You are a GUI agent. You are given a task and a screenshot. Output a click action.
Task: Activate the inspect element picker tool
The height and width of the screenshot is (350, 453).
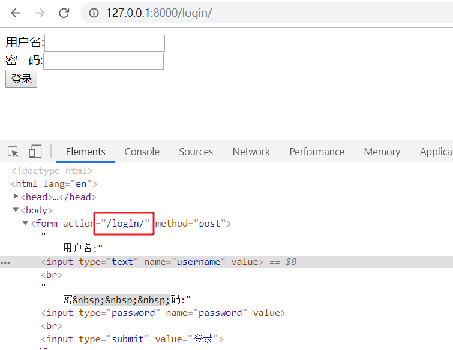(x=13, y=152)
